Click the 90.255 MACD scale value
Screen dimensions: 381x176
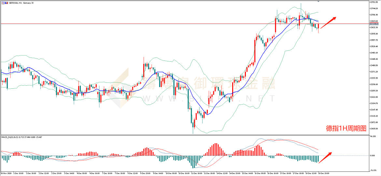373,137
